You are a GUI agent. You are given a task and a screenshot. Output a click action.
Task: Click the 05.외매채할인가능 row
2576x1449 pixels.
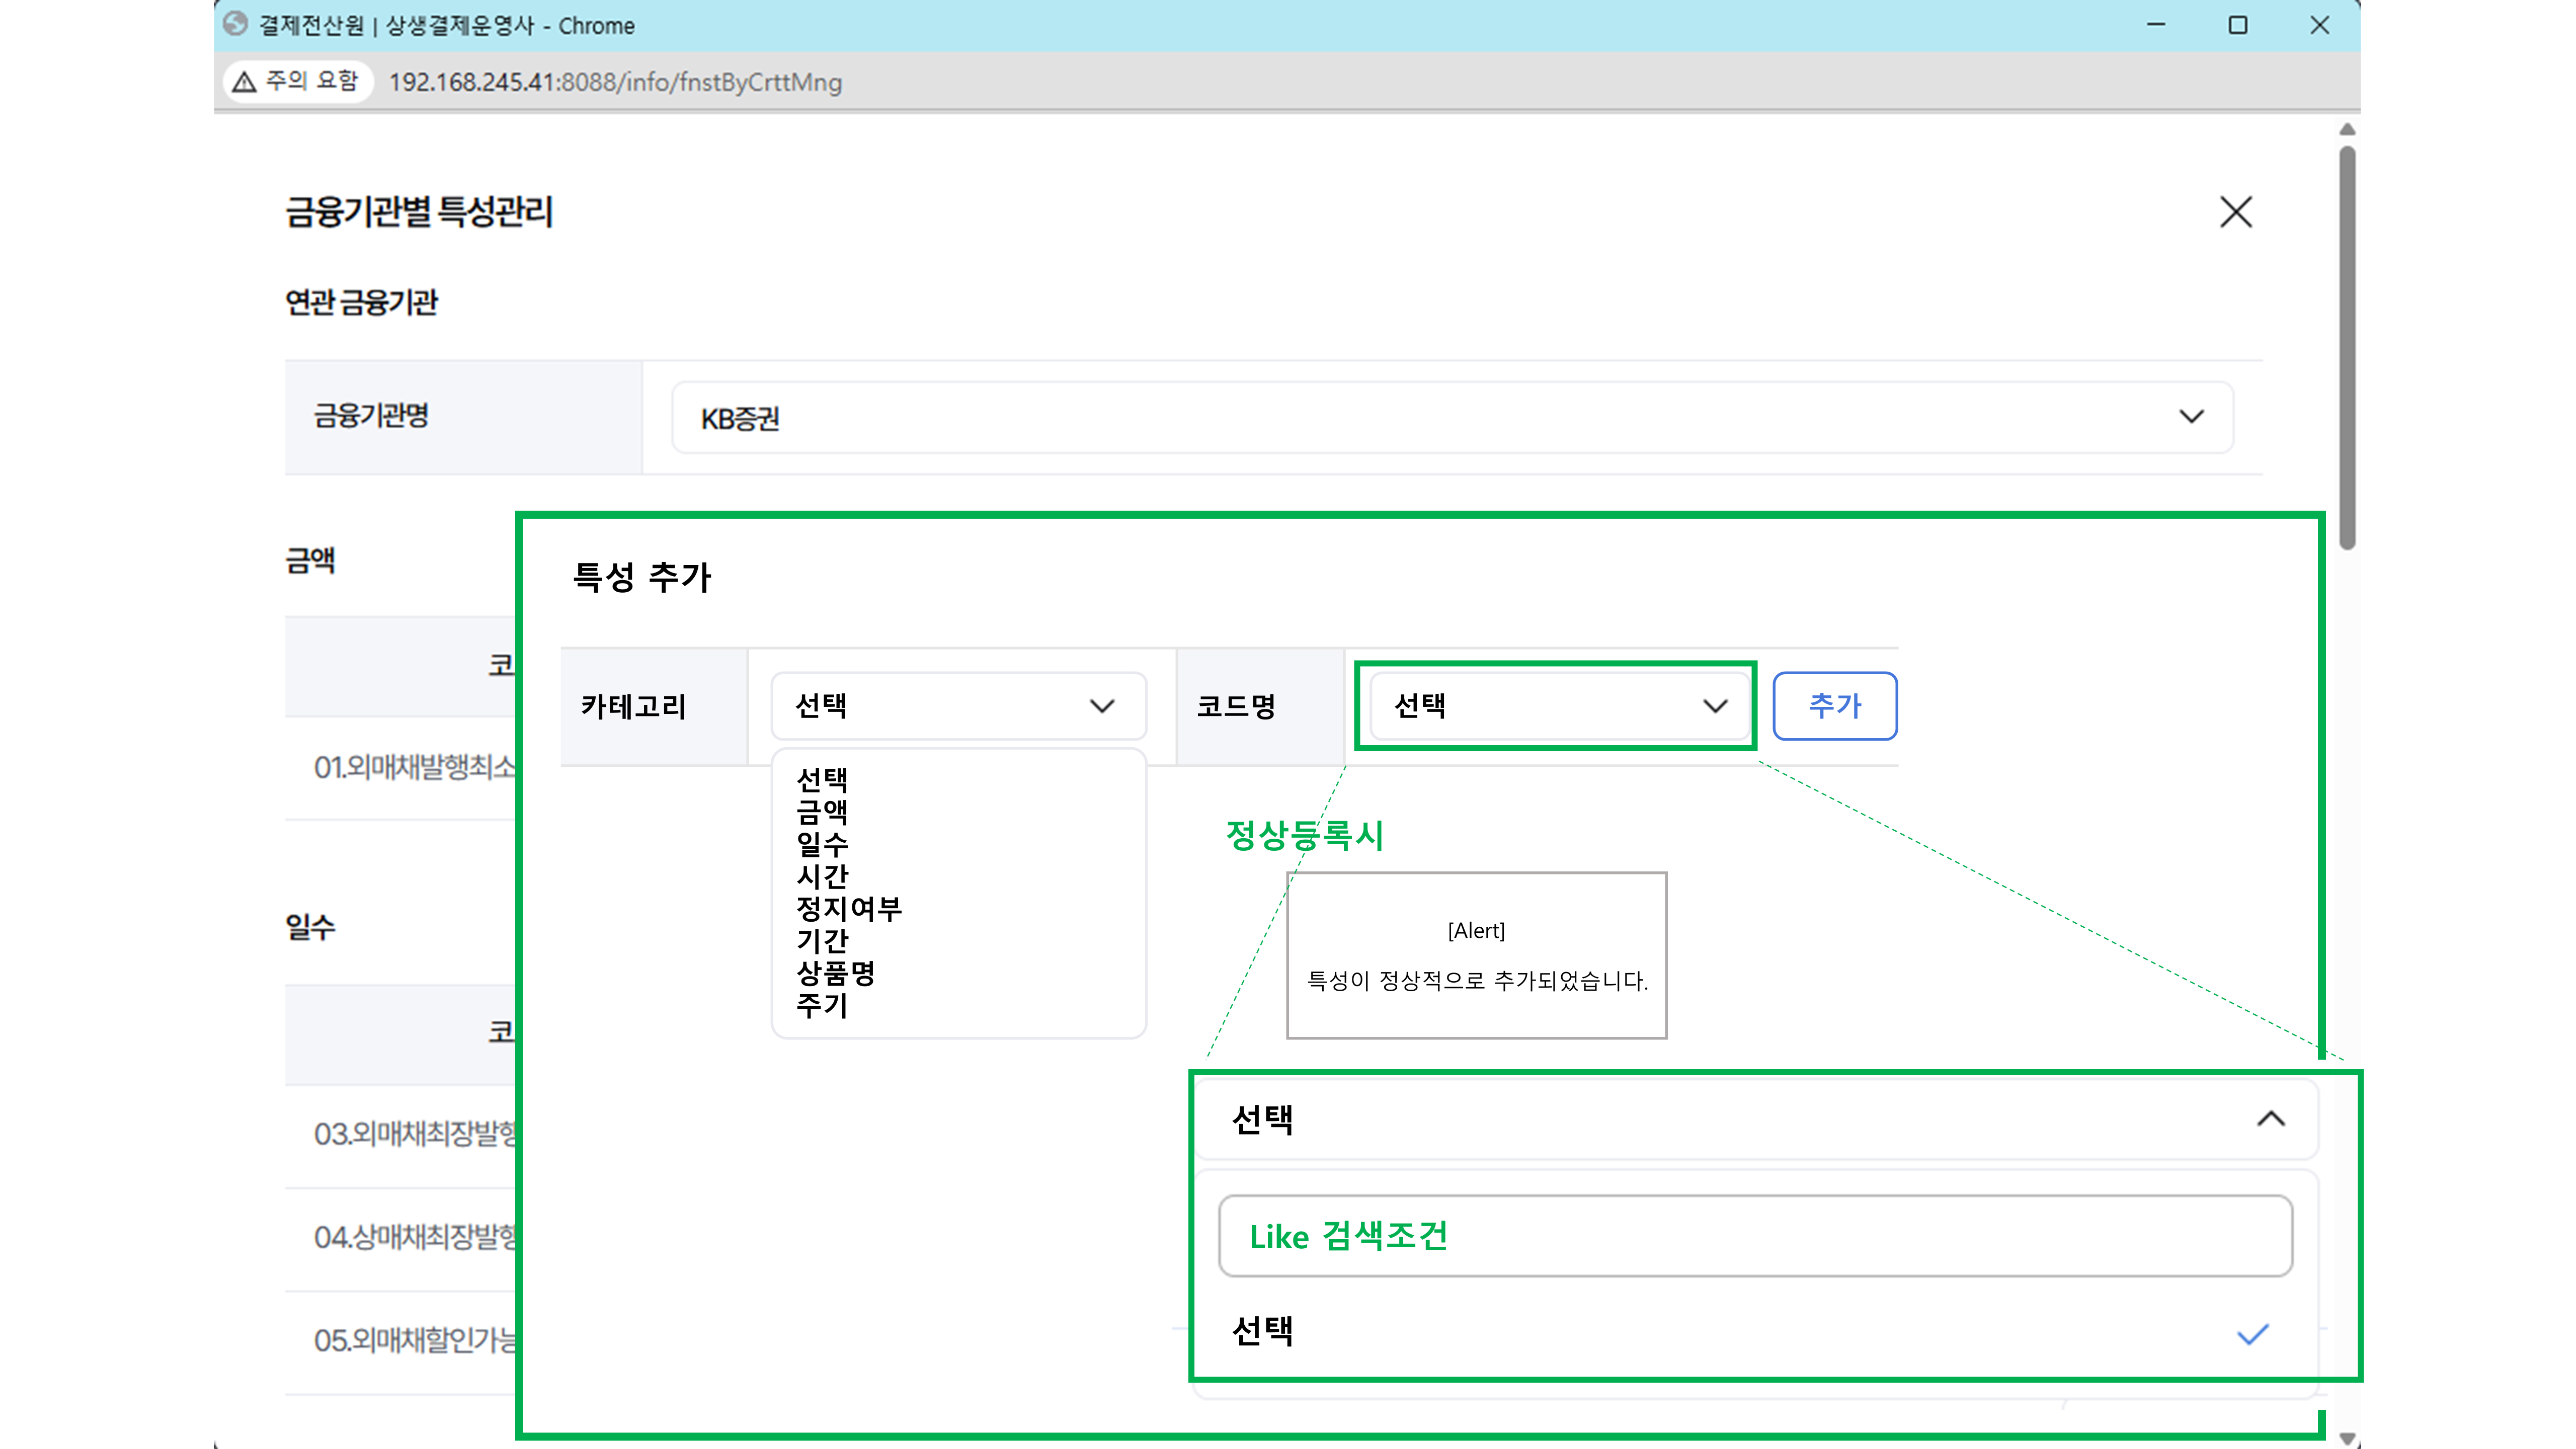click(401, 1341)
